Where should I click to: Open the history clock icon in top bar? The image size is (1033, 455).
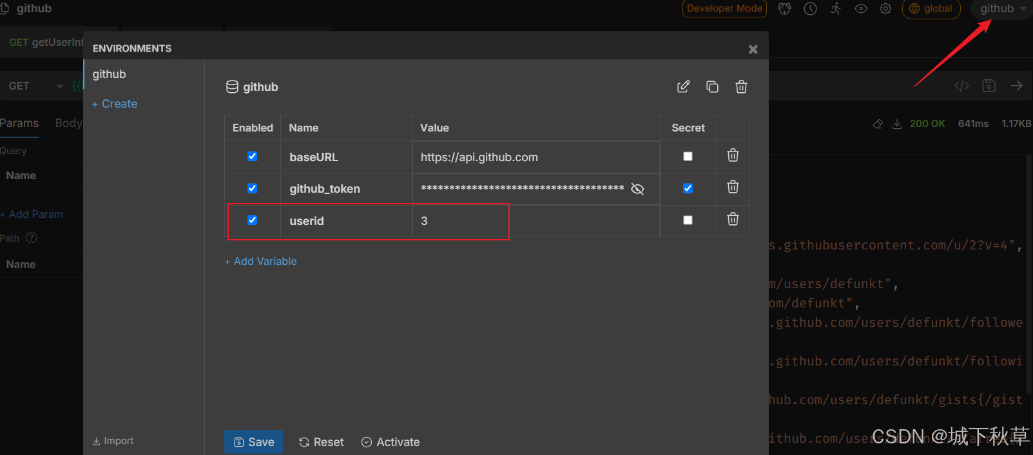tap(810, 8)
